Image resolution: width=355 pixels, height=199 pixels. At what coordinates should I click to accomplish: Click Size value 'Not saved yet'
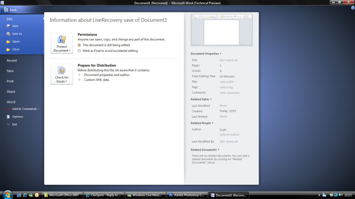tap(229, 60)
